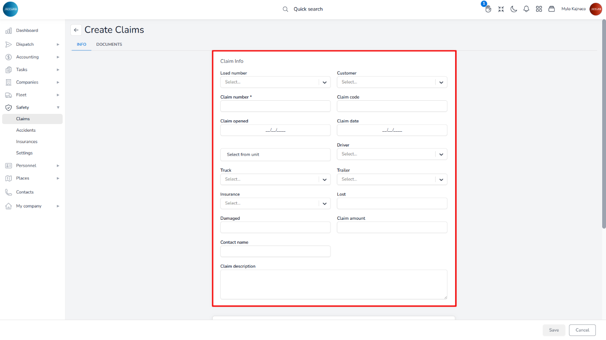Click the Claim number input field
The image size is (606, 340).
pos(275,106)
